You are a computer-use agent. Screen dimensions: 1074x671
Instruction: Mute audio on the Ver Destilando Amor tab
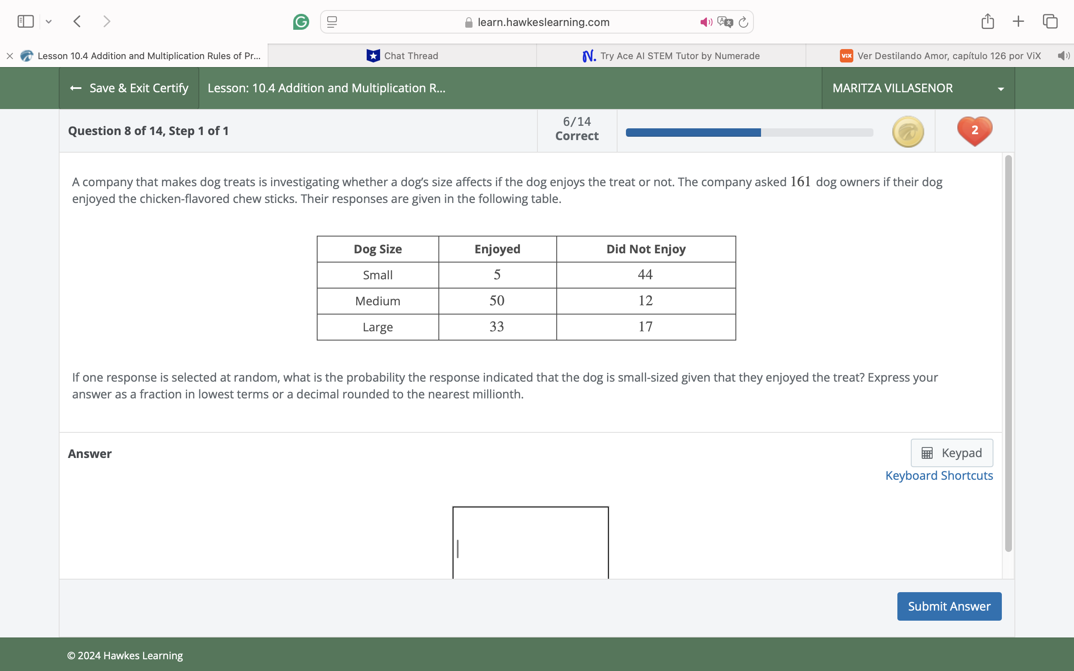coord(1064,55)
